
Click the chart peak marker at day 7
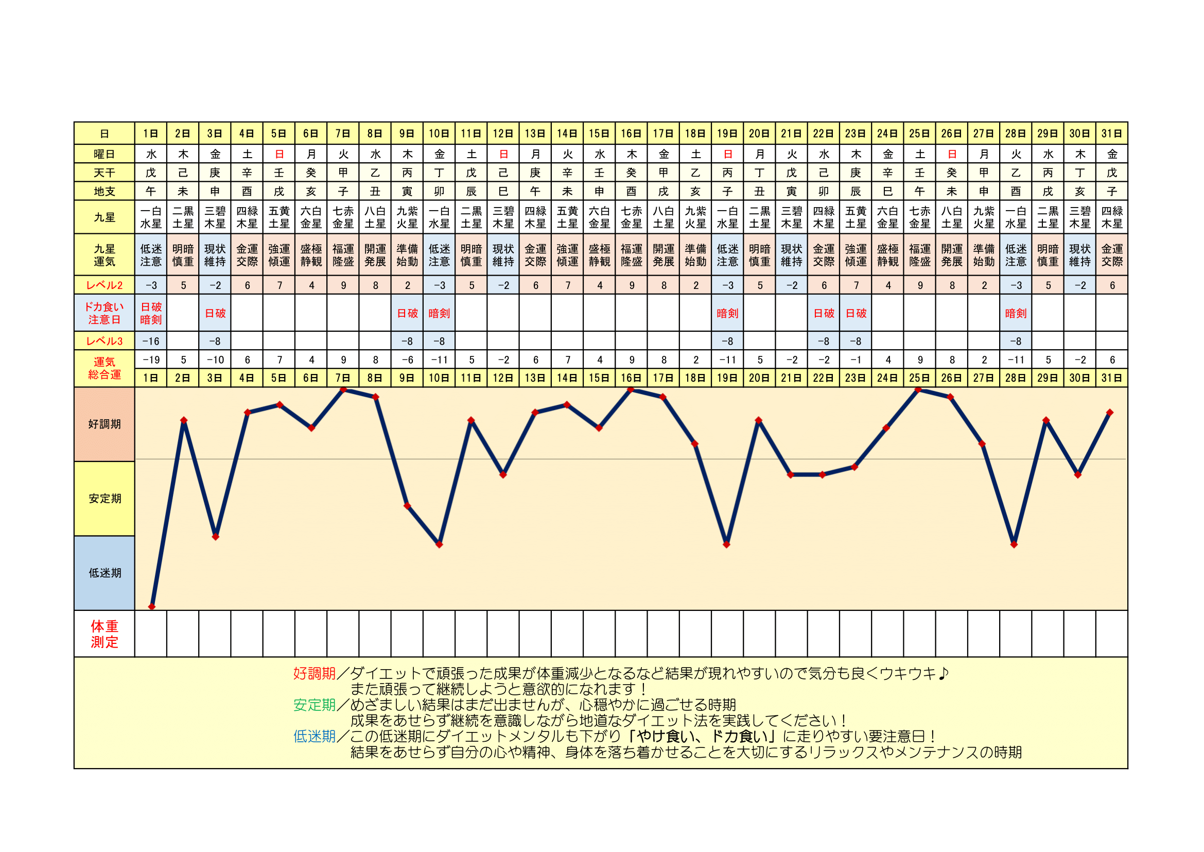[x=343, y=390]
